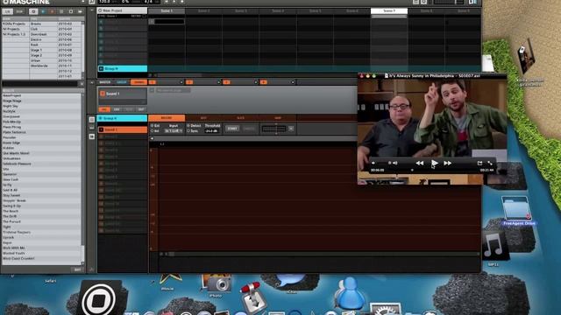This screenshot has height=315, width=561.
Task: Choose the Detect recording mode
Action: pyautogui.click(x=188, y=126)
